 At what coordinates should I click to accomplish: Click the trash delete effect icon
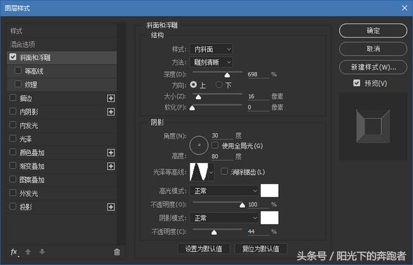point(117,252)
